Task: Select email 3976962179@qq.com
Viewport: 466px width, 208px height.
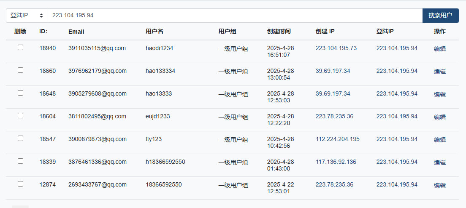Action: tap(98, 71)
